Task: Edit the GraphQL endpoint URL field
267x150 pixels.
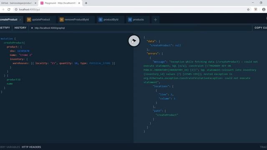Action: (x=141, y=28)
